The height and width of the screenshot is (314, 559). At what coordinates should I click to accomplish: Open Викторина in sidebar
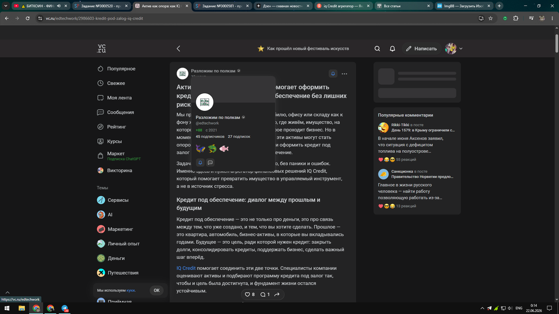(114, 171)
